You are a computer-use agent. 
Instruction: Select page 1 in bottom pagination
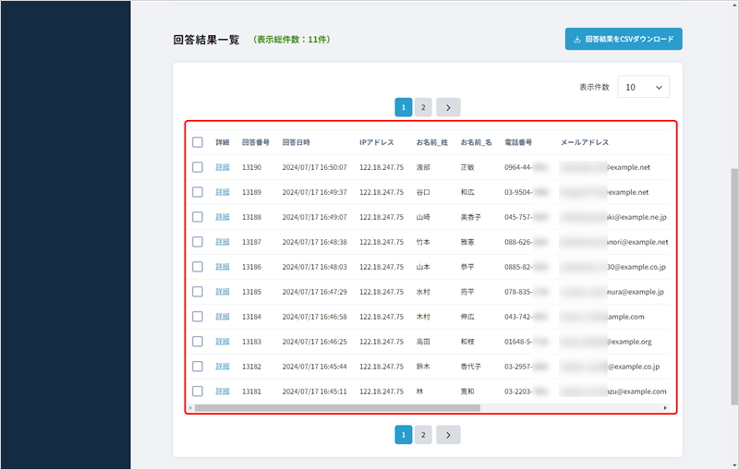point(404,434)
